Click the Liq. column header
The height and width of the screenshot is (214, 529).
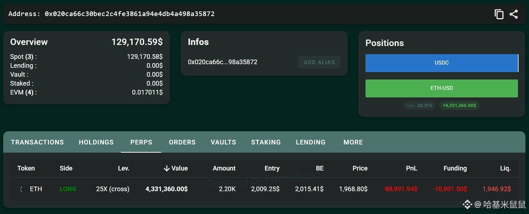[x=505, y=168]
